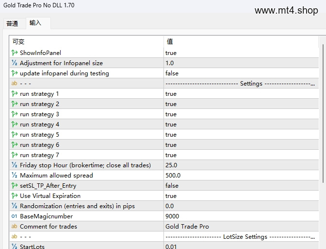326x249 pixels.
Task: Edit the Randomization value 0.0
Action: 241,206
